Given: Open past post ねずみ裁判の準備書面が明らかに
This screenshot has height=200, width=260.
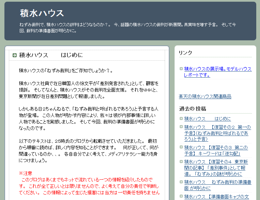Looking at the screenshot, I should tap(218, 185).
